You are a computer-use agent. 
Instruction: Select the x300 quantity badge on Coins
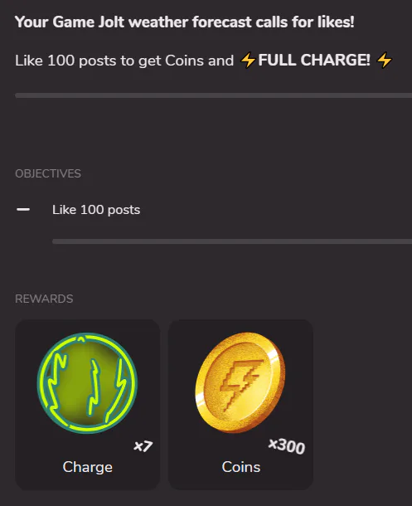287,446
